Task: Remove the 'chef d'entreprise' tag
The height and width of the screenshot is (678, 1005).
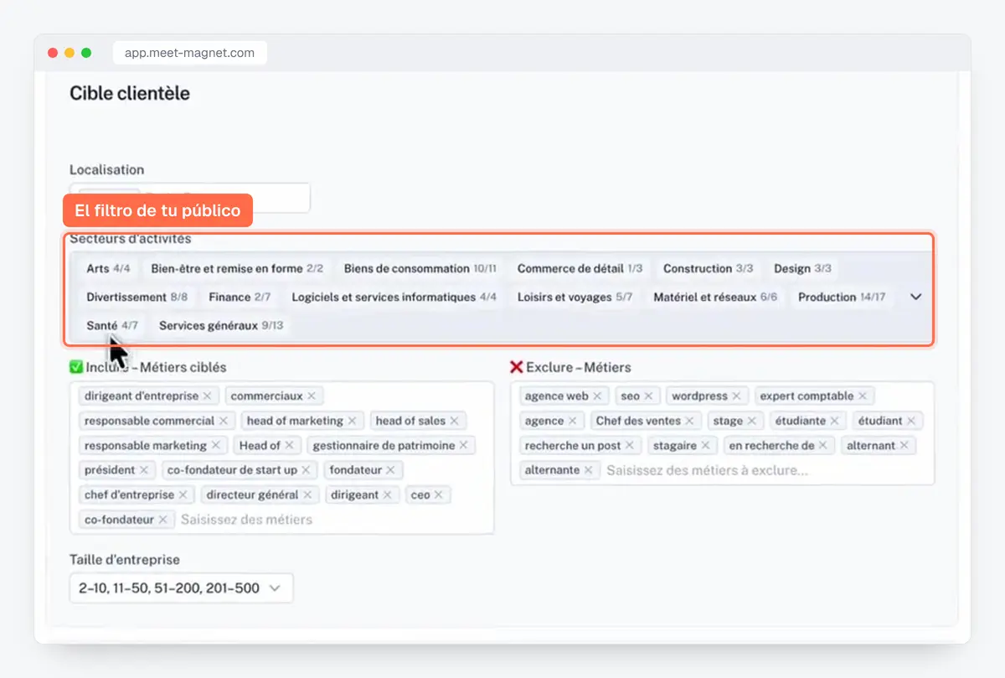Action: coord(183,494)
